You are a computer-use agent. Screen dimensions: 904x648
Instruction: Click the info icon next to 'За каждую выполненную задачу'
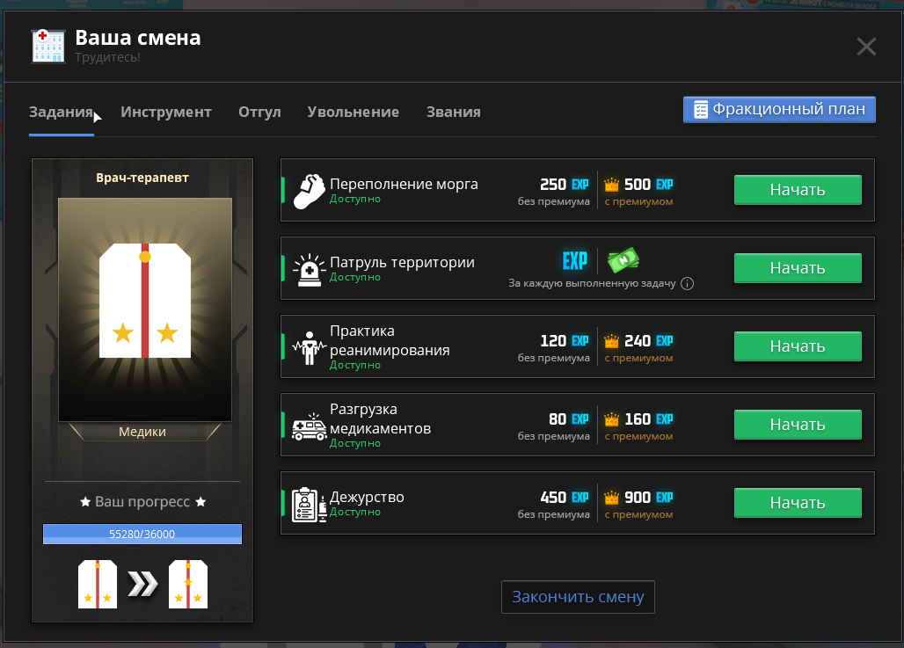[687, 284]
